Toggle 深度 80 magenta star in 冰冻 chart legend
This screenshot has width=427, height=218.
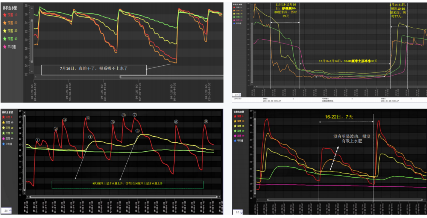click(234, 20)
